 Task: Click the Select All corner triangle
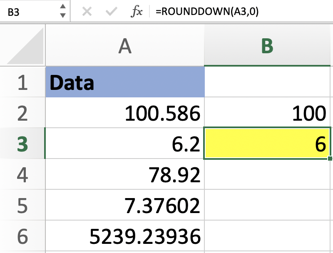click(x=25, y=45)
